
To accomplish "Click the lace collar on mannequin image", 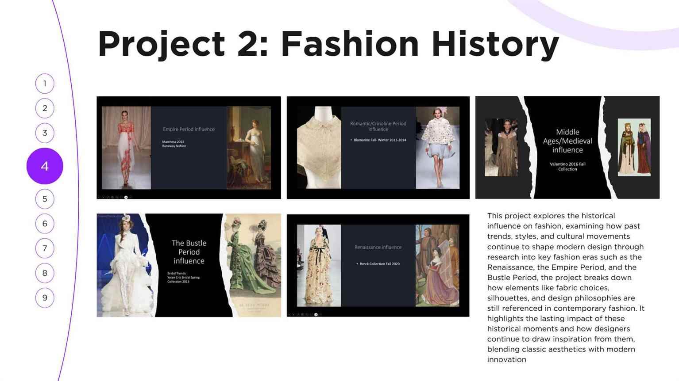I will (x=319, y=148).
